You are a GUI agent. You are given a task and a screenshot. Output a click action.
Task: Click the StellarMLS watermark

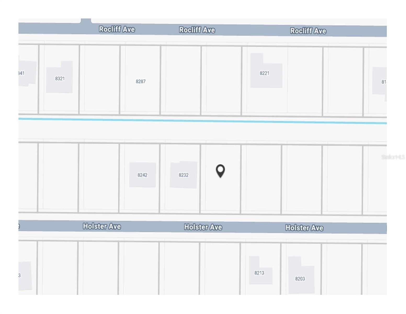pyautogui.click(x=393, y=157)
